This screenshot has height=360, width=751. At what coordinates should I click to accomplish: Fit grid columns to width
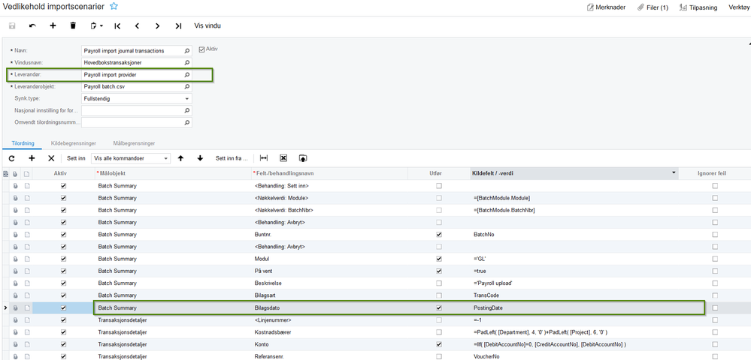click(x=264, y=158)
